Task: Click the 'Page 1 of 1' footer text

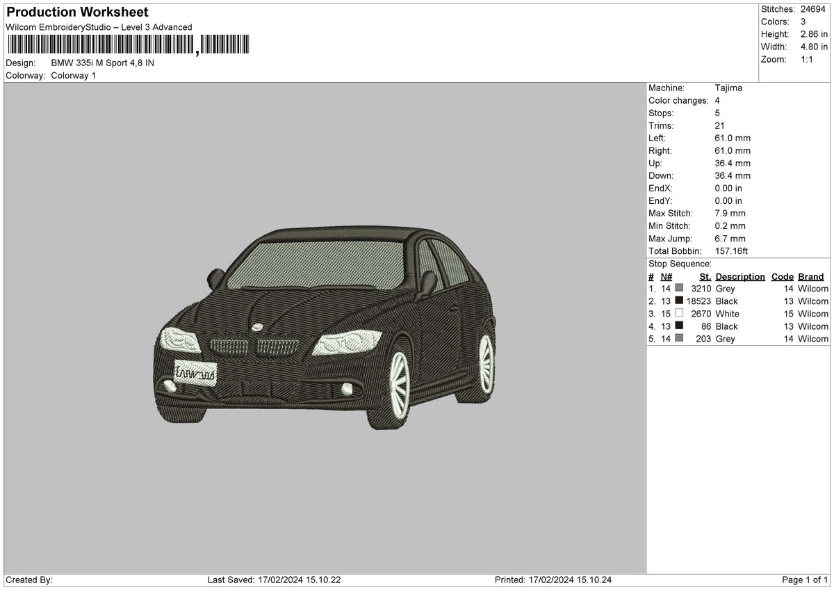Action: 805,580
